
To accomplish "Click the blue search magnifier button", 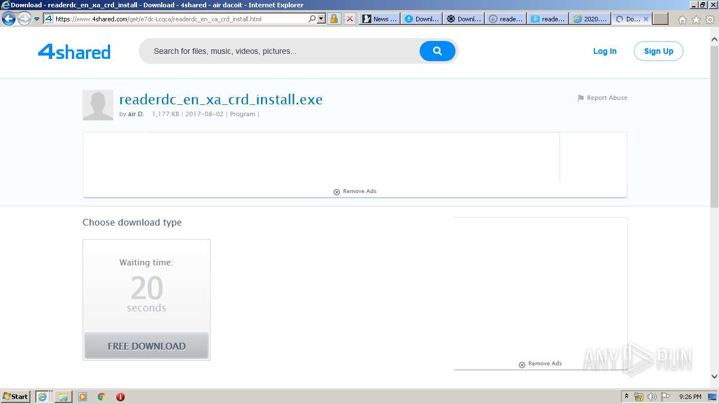I will click(437, 51).
